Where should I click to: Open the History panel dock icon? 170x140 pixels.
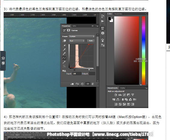click(103, 16)
